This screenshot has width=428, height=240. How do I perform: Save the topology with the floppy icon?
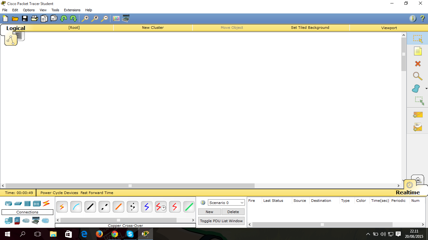point(24,19)
